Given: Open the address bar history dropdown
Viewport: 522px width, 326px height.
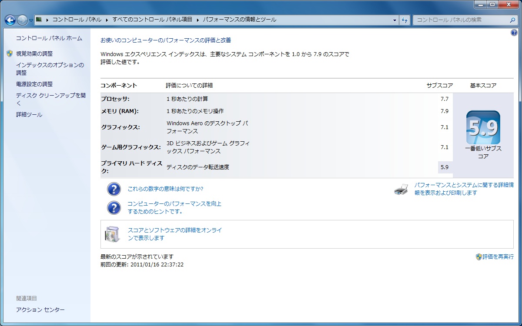Looking at the screenshot, I should coord(395,20).
